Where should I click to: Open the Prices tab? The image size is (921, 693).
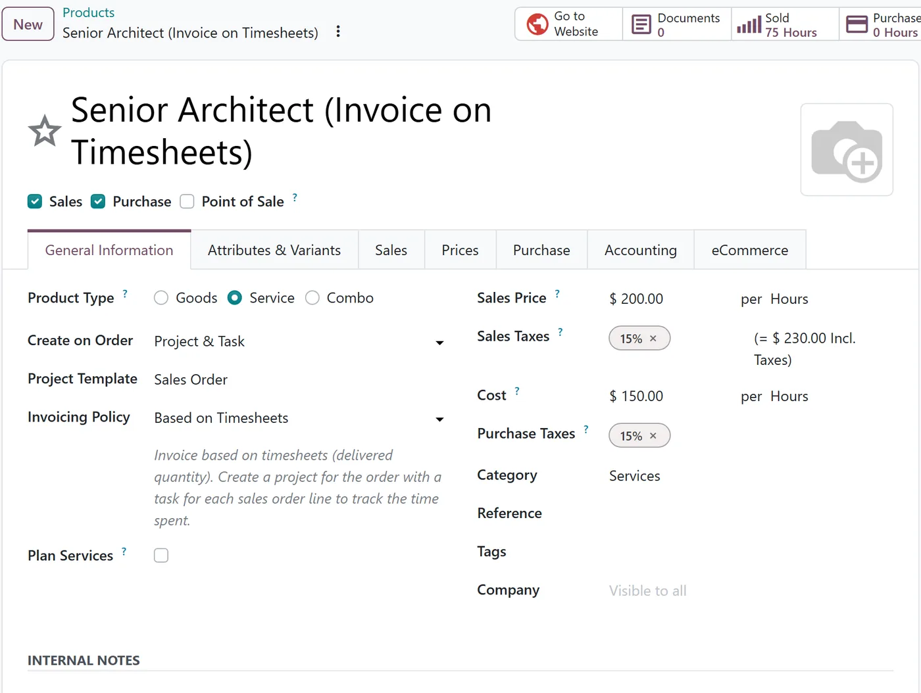click(x=460, y=251)
